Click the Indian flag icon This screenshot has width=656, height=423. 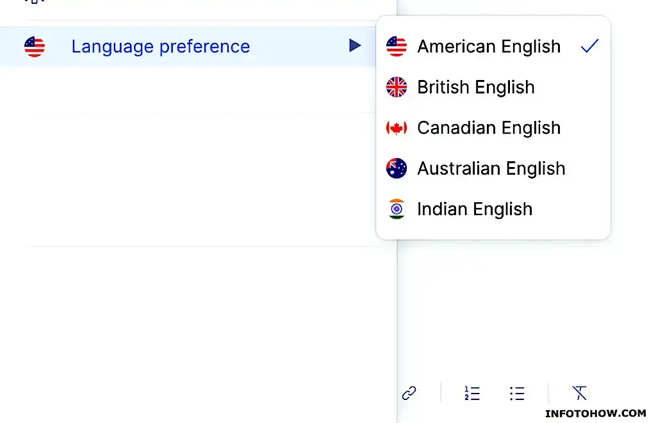click(x=397, y=209)
